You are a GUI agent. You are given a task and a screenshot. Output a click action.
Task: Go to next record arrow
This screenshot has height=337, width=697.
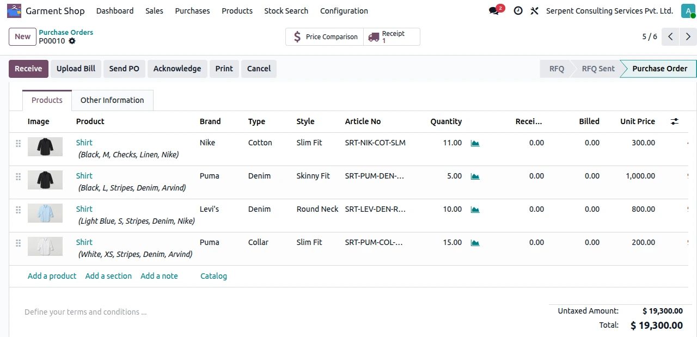(688, 36)
